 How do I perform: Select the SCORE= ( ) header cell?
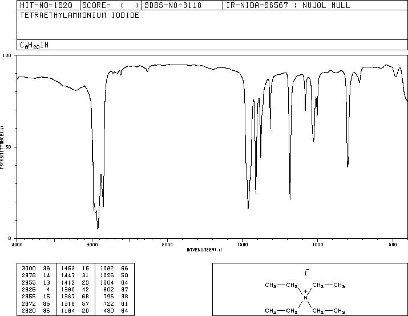(x=110, y=5)
